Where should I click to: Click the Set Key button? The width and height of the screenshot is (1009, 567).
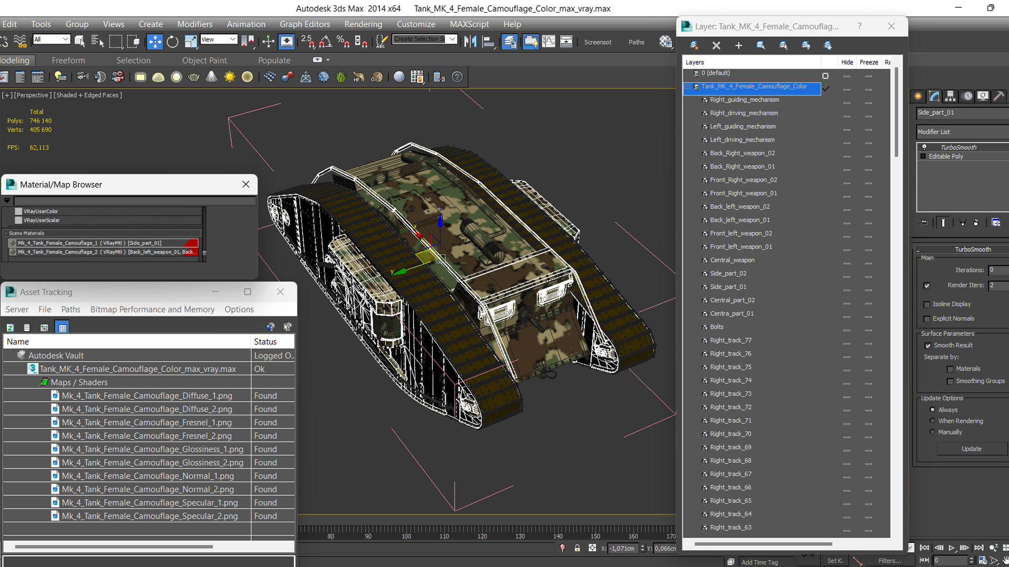835,561
